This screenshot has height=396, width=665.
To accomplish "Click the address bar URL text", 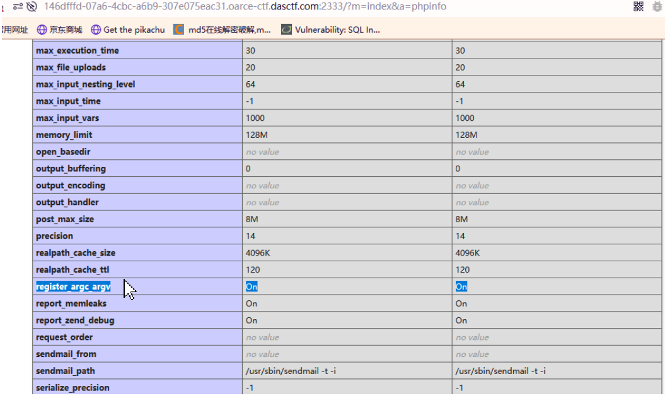I will point(245,6).
